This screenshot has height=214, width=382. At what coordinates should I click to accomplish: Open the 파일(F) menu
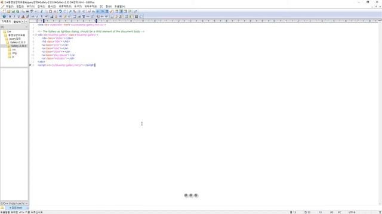click(x=10, y=7)
